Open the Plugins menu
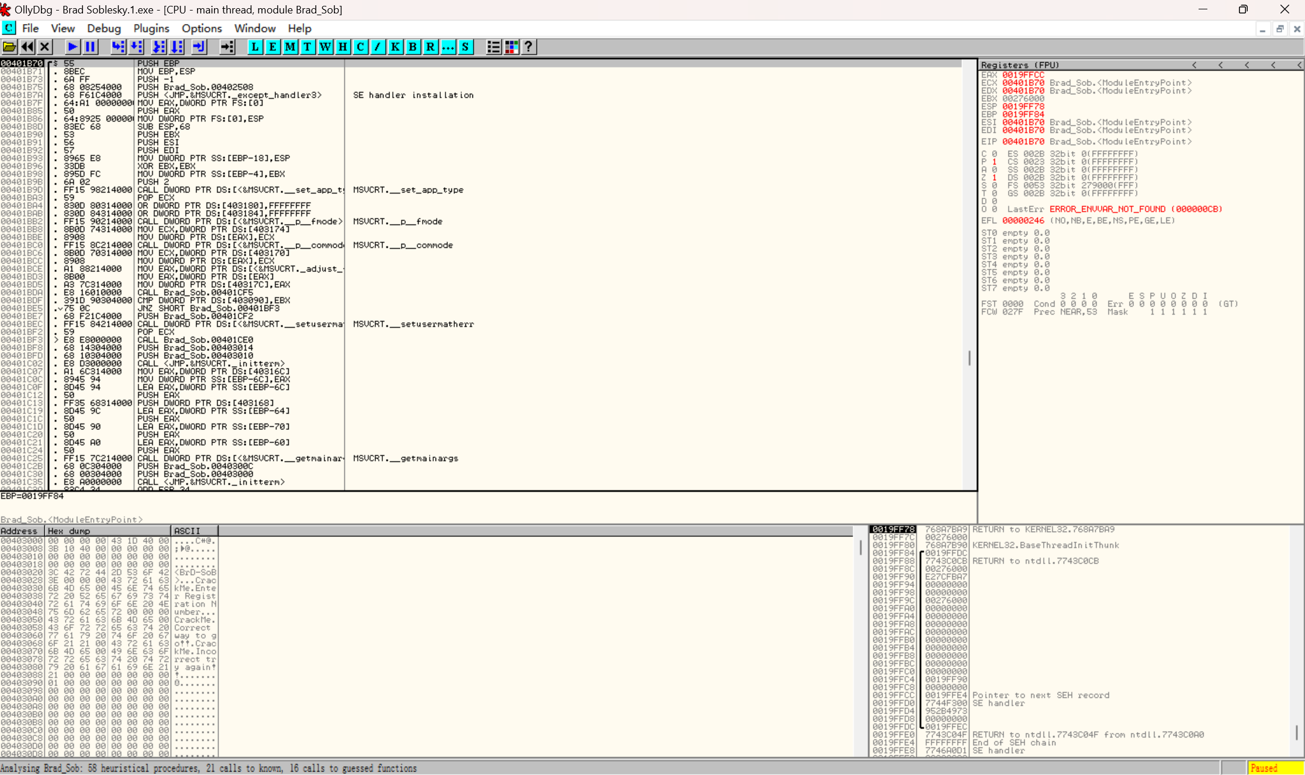The image size is (1305, 775). click(x=151, y=28)
